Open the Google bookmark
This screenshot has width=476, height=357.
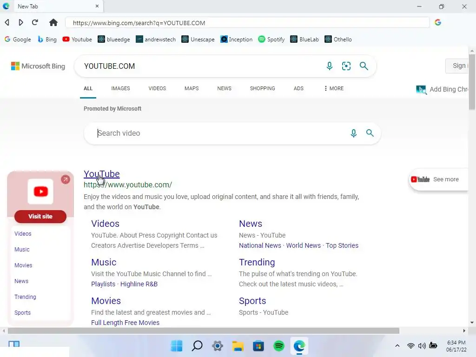[x=18, y=40]
